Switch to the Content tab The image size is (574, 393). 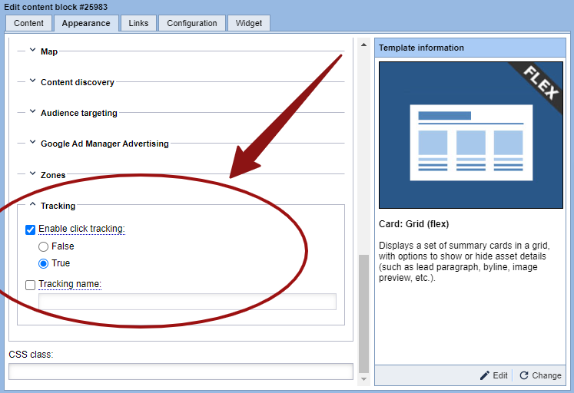(28, 23)
